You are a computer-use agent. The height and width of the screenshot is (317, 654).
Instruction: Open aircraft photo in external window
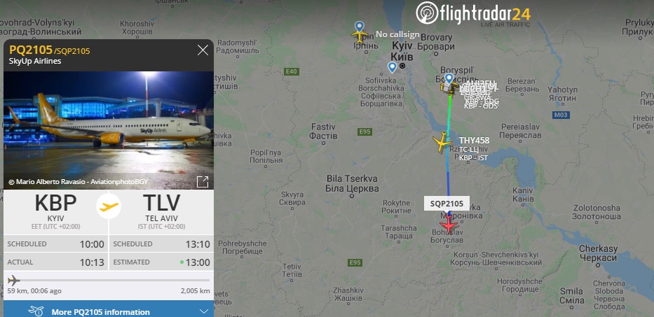click(203, 182)
